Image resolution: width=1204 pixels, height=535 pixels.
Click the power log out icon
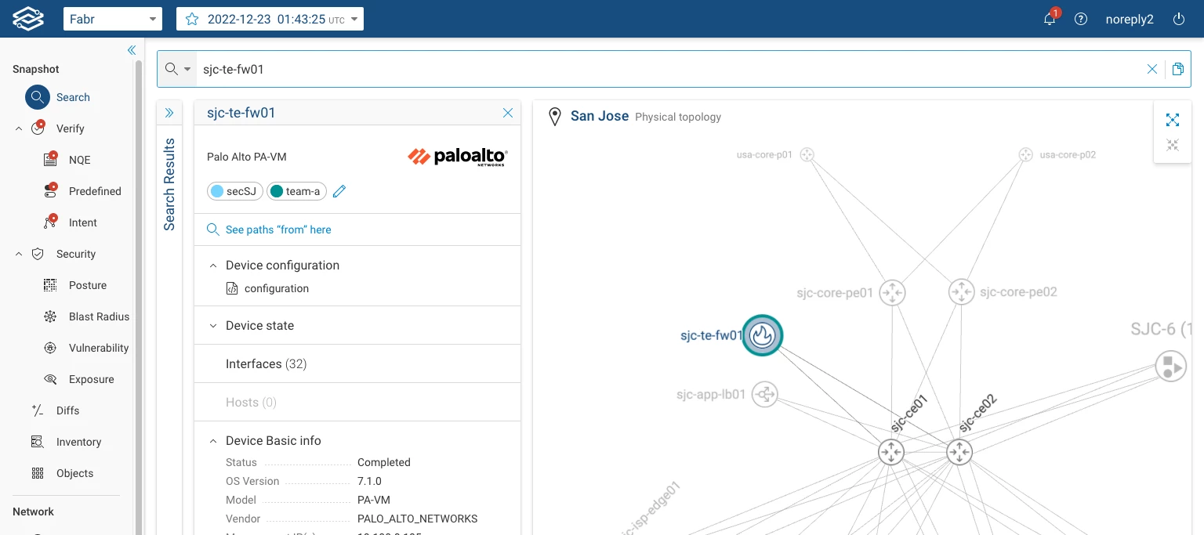pos(1179,19)
